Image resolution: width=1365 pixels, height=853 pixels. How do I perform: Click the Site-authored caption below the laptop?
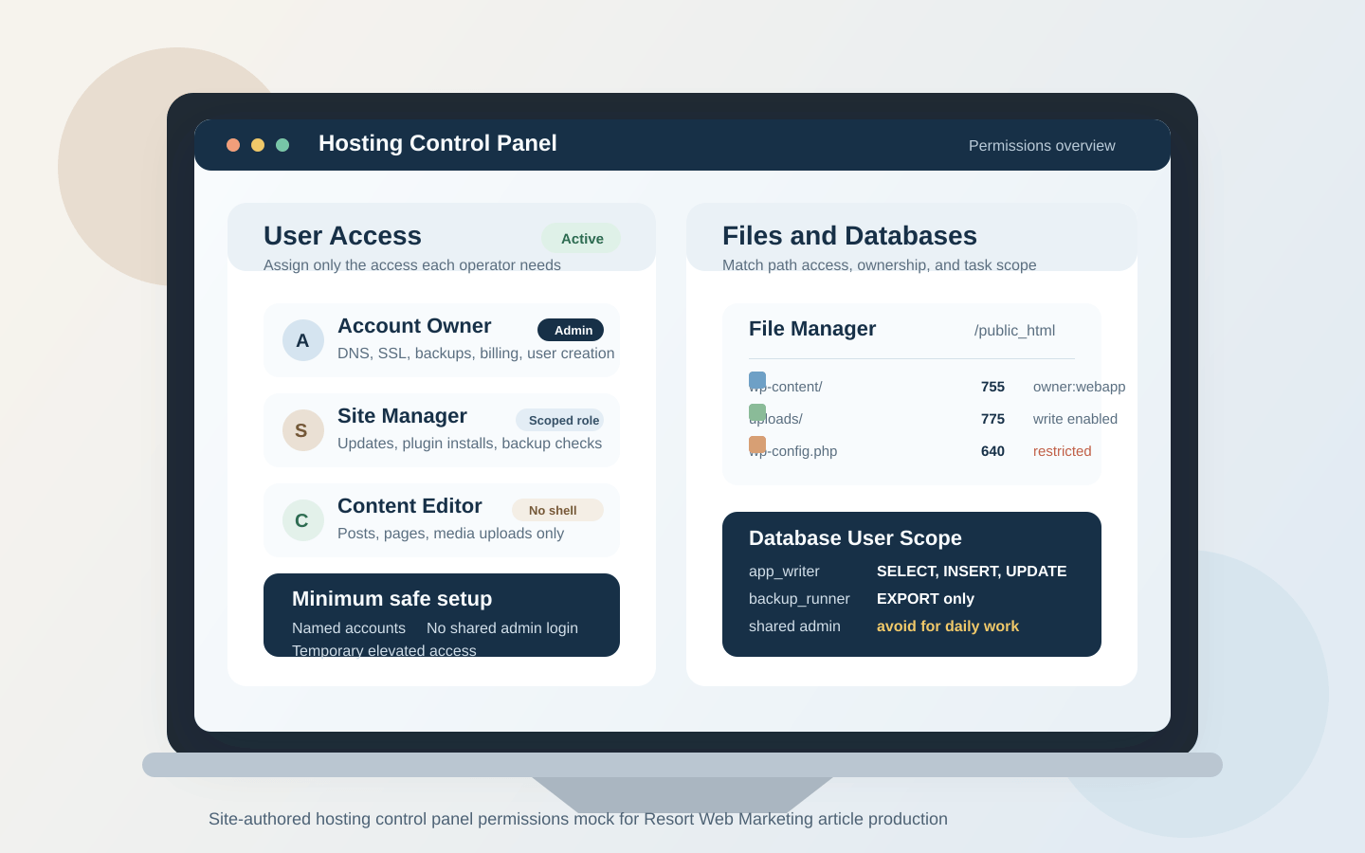[578, 819]
